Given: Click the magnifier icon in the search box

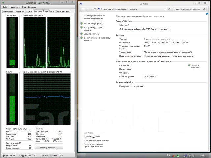Looking at the screenshot, I should [204, 9].
